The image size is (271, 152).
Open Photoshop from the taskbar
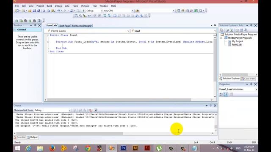coord(123,148)
